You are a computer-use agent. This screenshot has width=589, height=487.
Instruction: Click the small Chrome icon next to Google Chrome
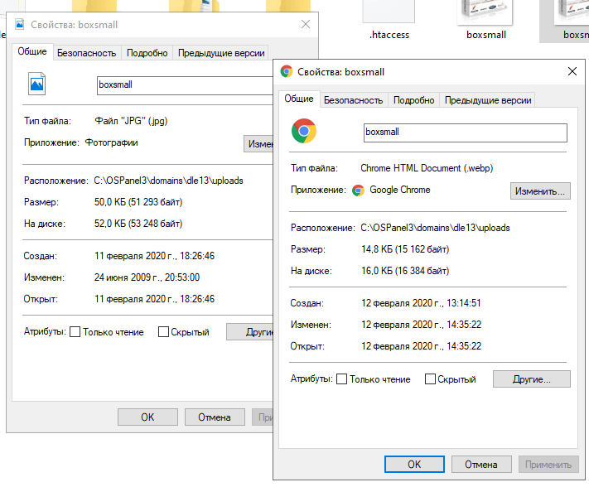click(358, 190)
